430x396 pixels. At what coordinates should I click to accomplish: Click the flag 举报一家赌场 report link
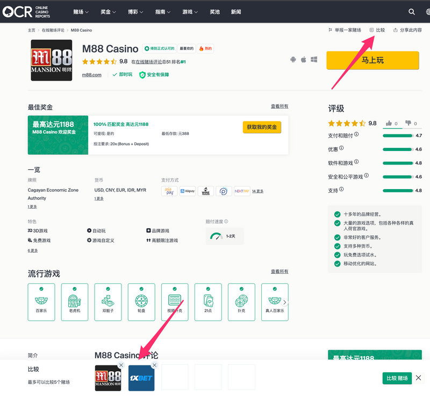[x=345, y=30]
